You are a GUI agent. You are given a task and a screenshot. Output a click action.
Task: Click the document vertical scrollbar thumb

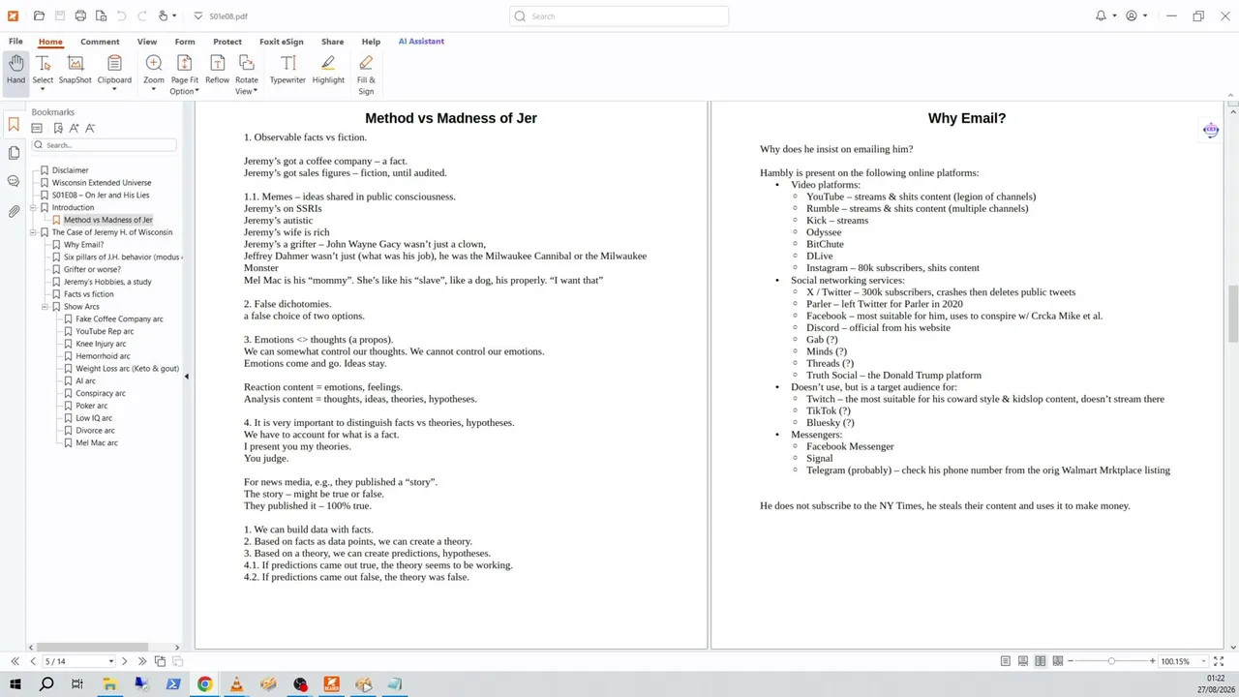point(1232,313)
